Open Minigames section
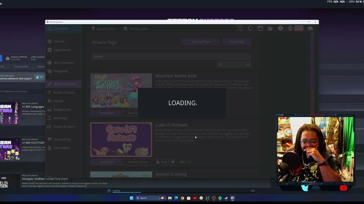Viewport: 364px width, 204px height. (x=61, y=71)
